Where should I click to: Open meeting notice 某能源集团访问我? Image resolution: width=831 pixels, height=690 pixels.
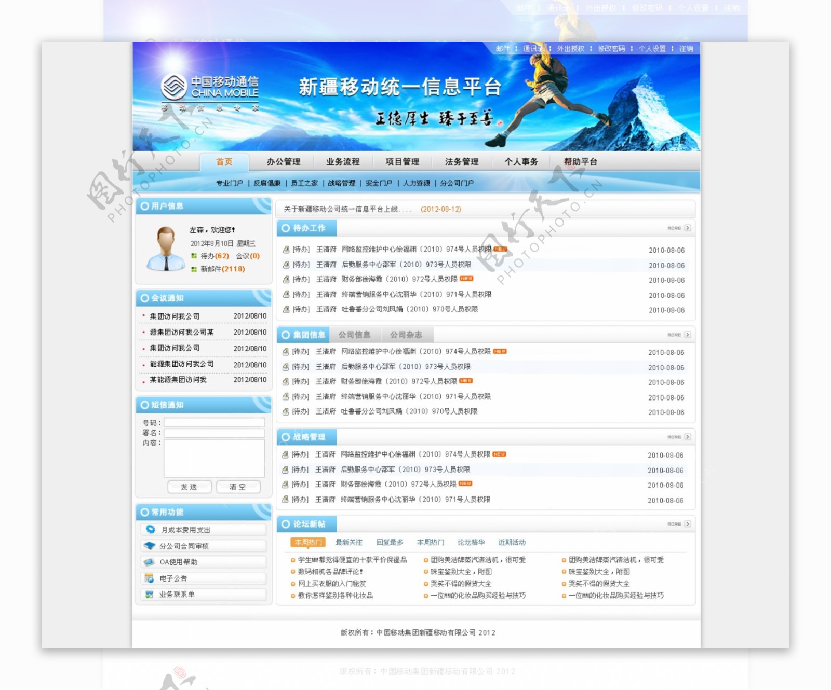pos(178,380)
